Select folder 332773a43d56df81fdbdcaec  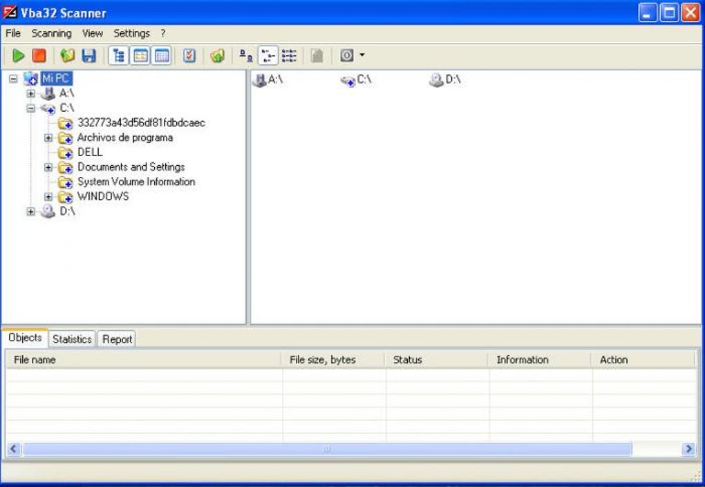tap(141, 123)
